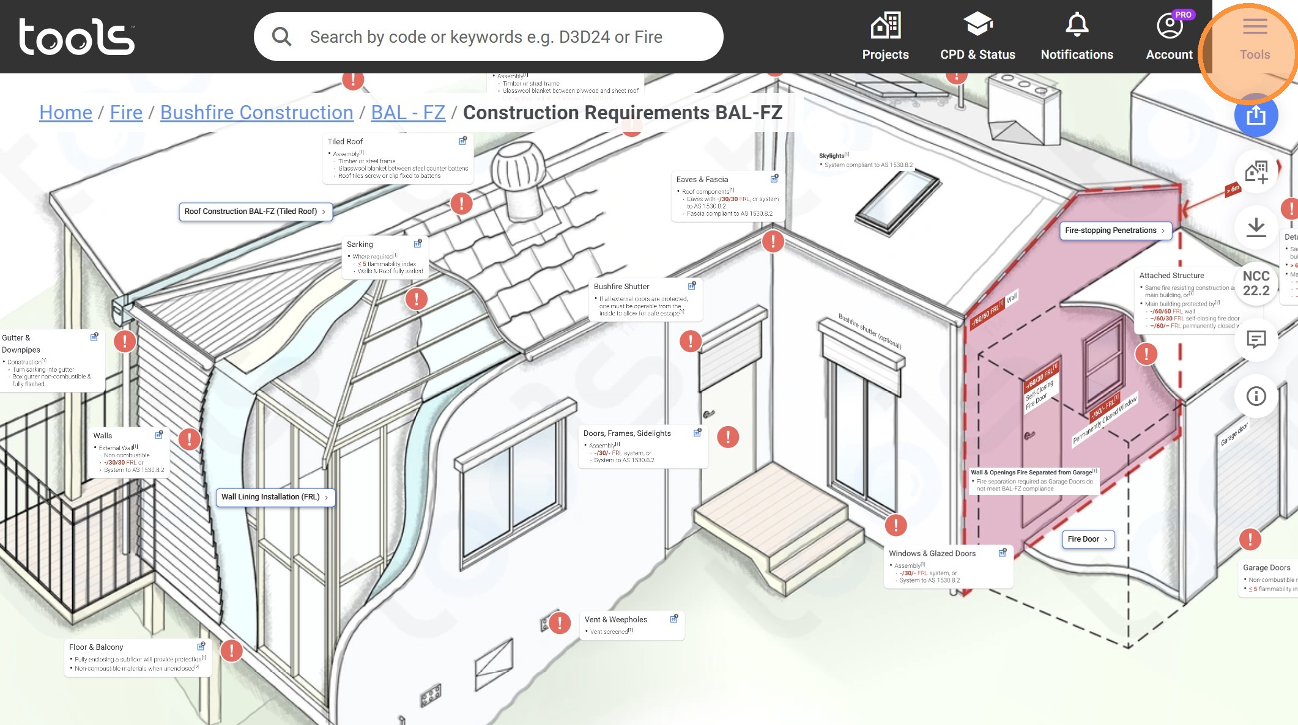Click the blue share icon button
Screen dimensions: 1298x725
[1256, 115]
